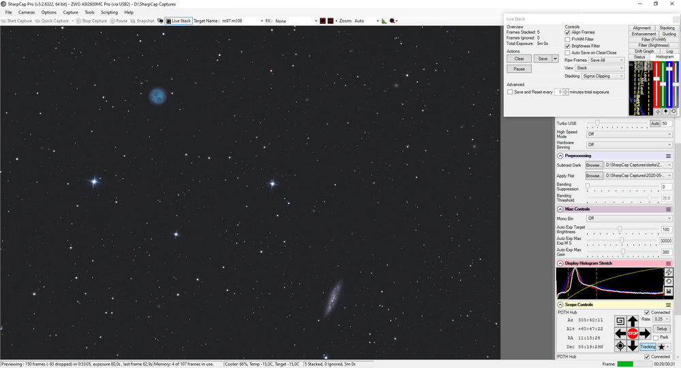Uncheck Align Frames in Live Stack
681x368 pixels.
pyautogui.click(x=567, y=32)
